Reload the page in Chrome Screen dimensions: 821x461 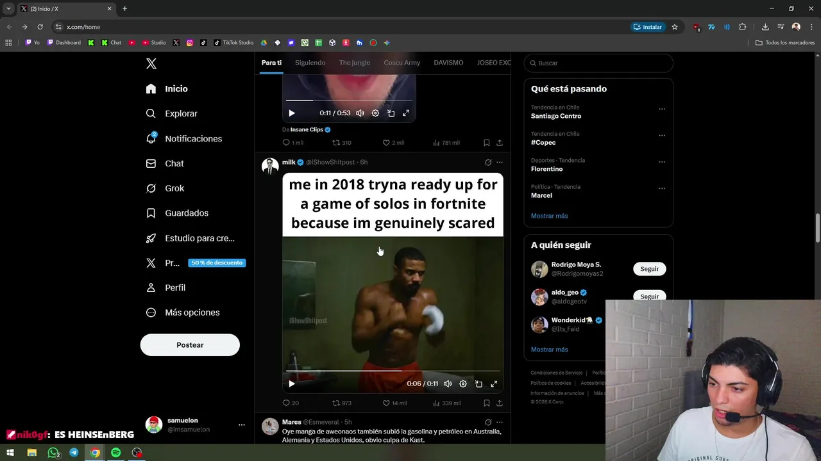pyautogui.click(x=40, y=27)
